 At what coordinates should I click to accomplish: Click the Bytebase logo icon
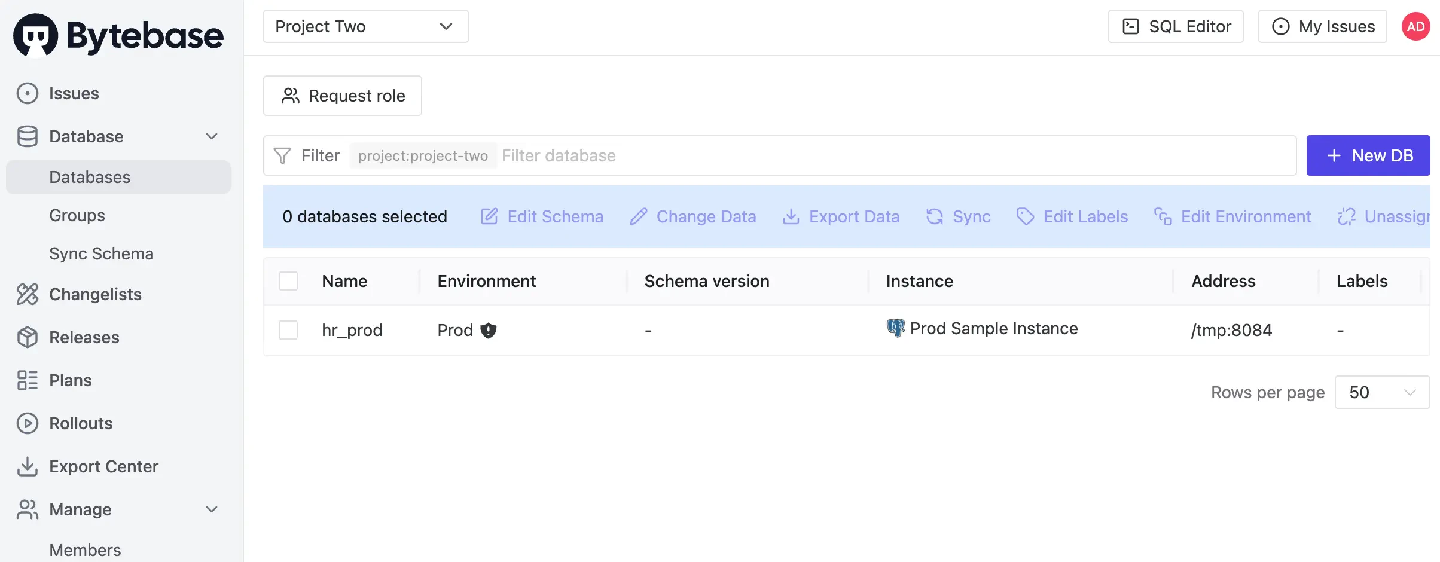[36, 35]
